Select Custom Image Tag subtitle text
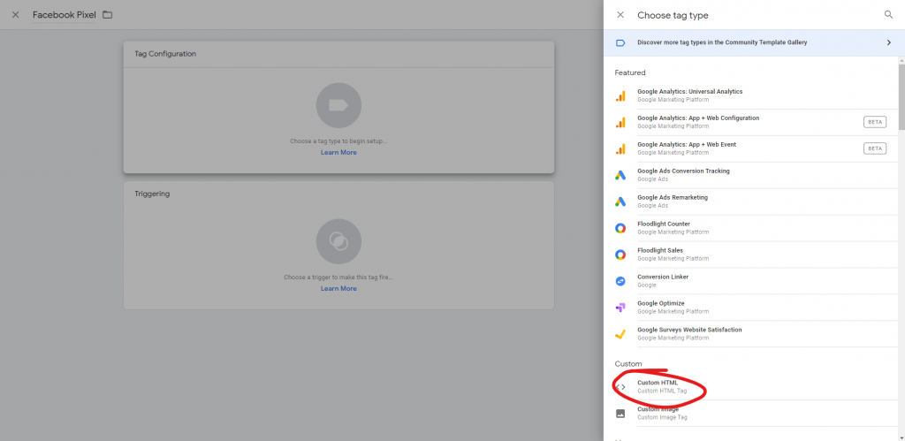905x441 pixels. click(662, 417)
